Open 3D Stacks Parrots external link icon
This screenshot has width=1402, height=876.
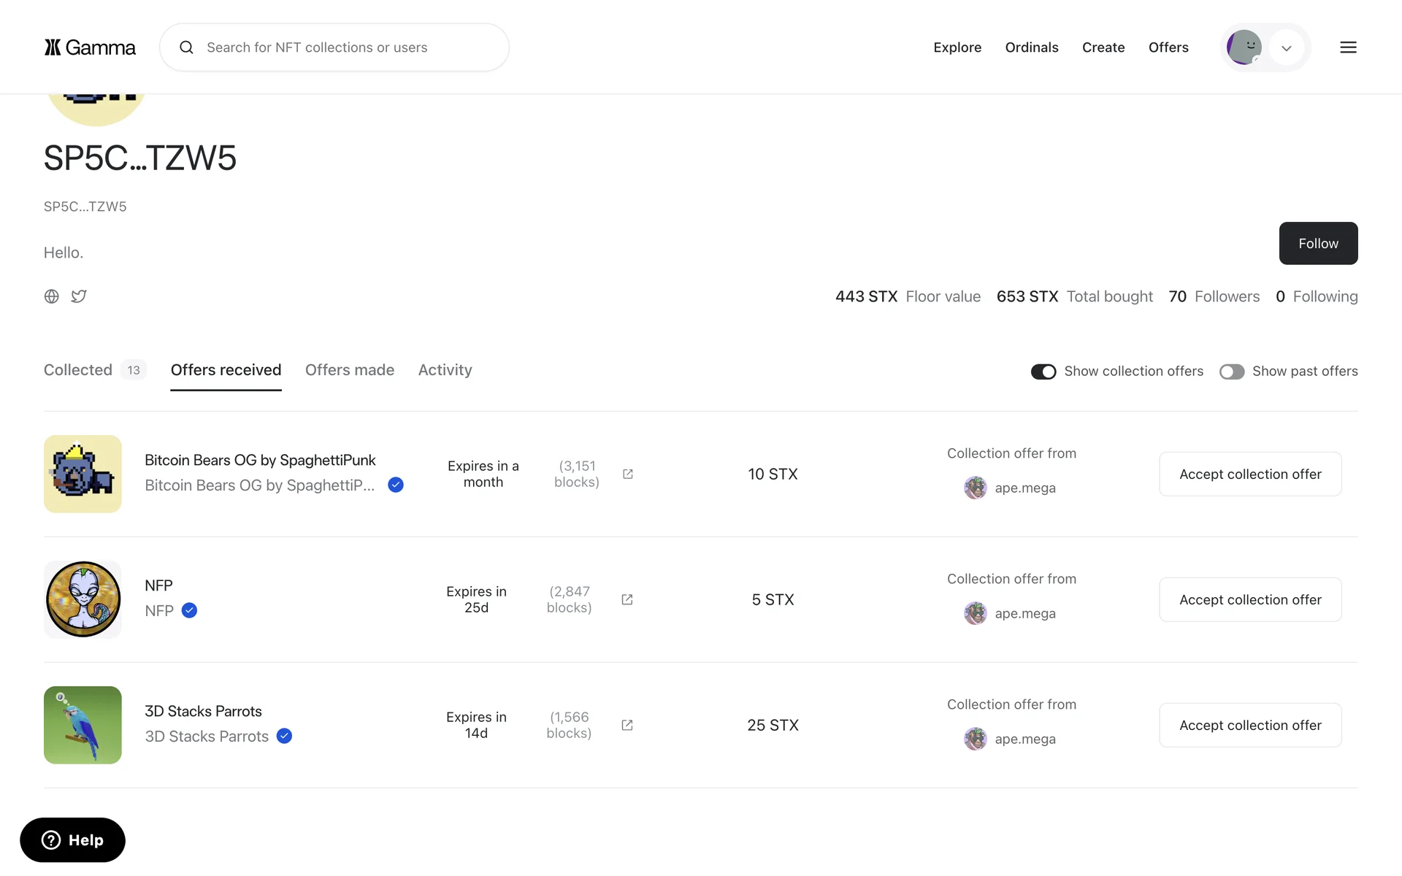(x=627, y=725)
